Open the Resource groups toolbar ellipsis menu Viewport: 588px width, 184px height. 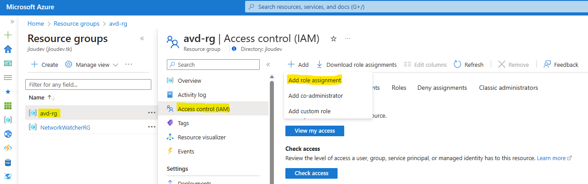pyautogui.click(x=129, y=65)
